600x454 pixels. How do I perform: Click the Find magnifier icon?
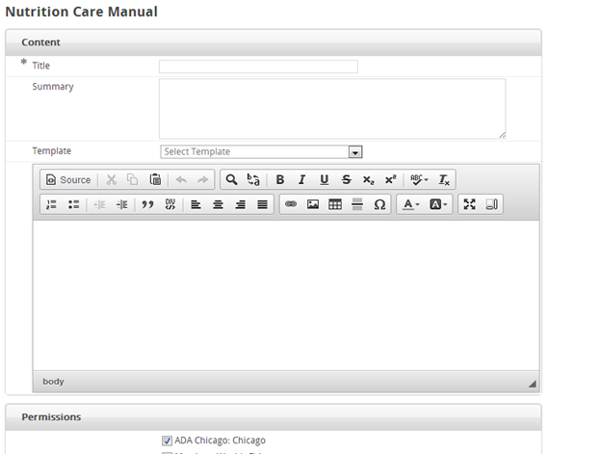click(x=231, y=179)
